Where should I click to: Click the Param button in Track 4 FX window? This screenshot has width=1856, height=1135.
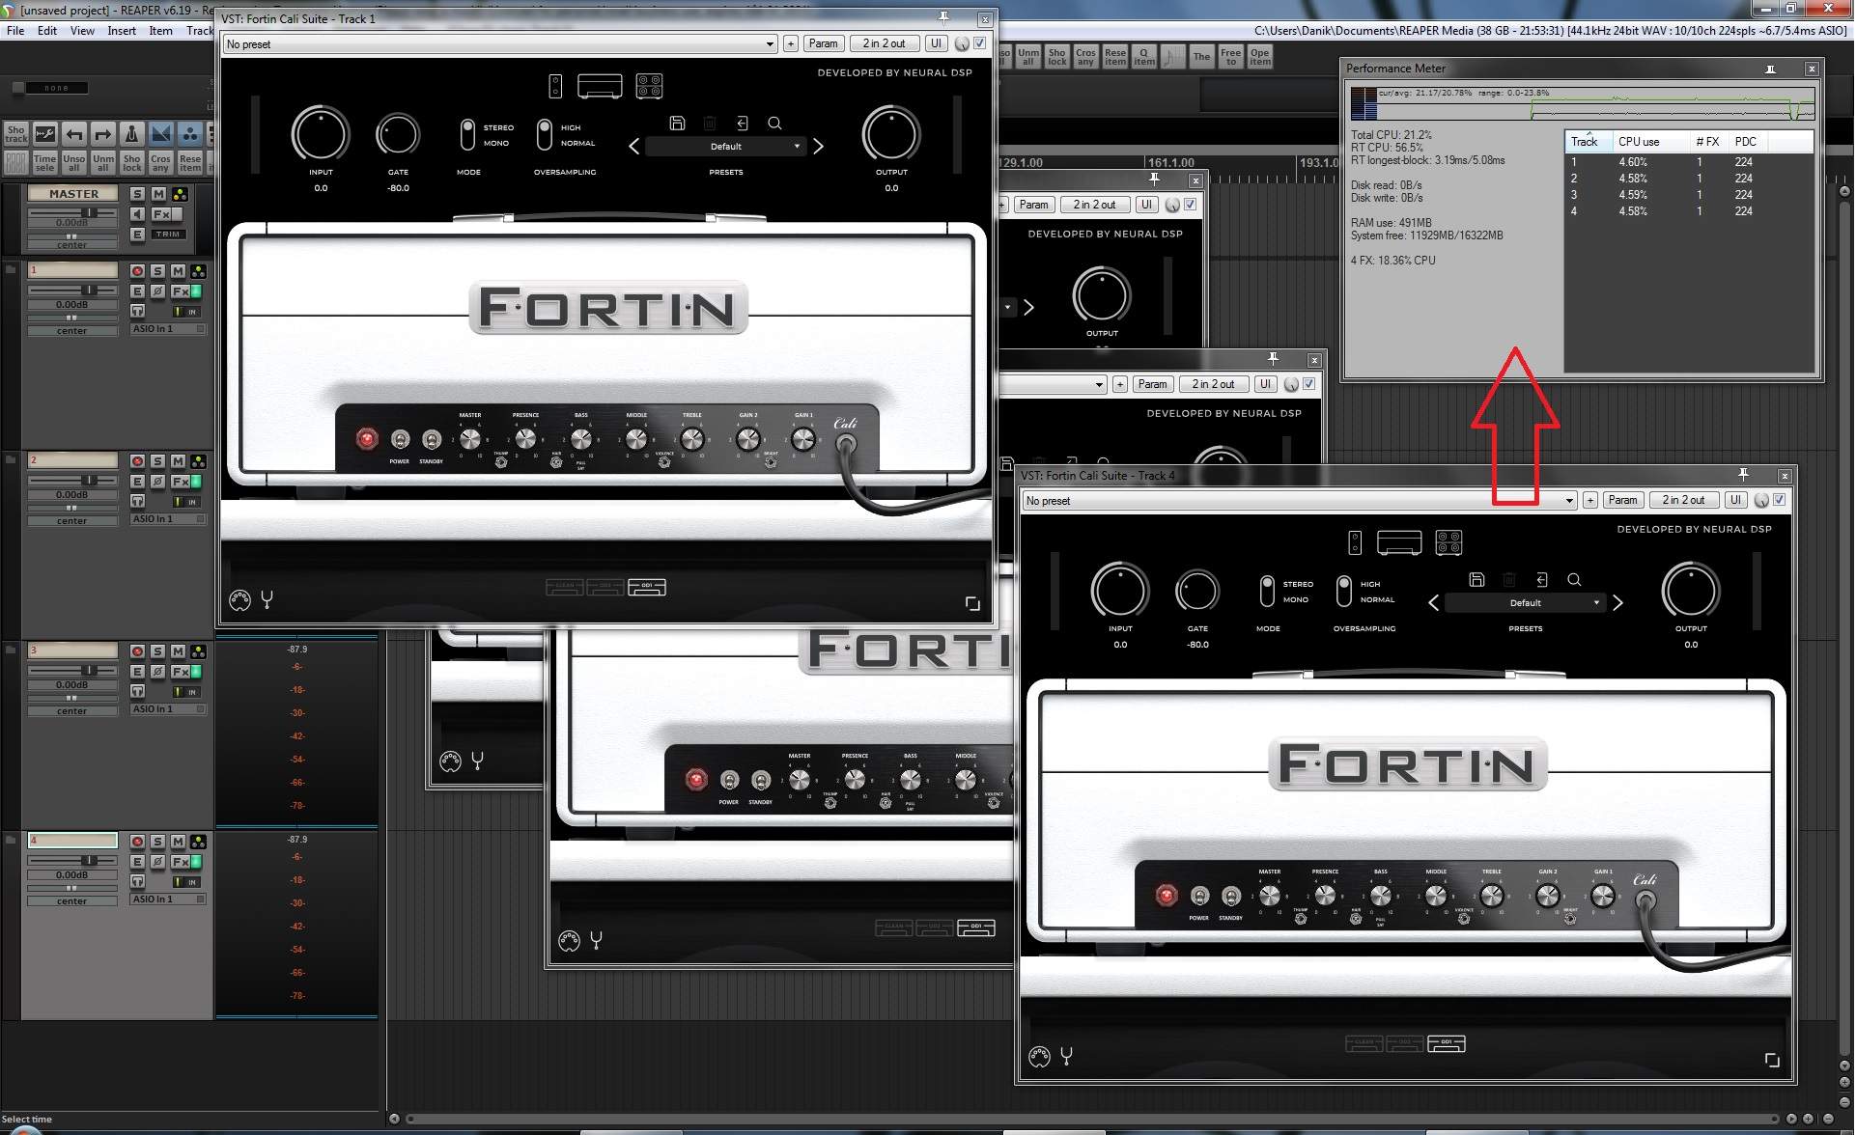(1622, 500)
